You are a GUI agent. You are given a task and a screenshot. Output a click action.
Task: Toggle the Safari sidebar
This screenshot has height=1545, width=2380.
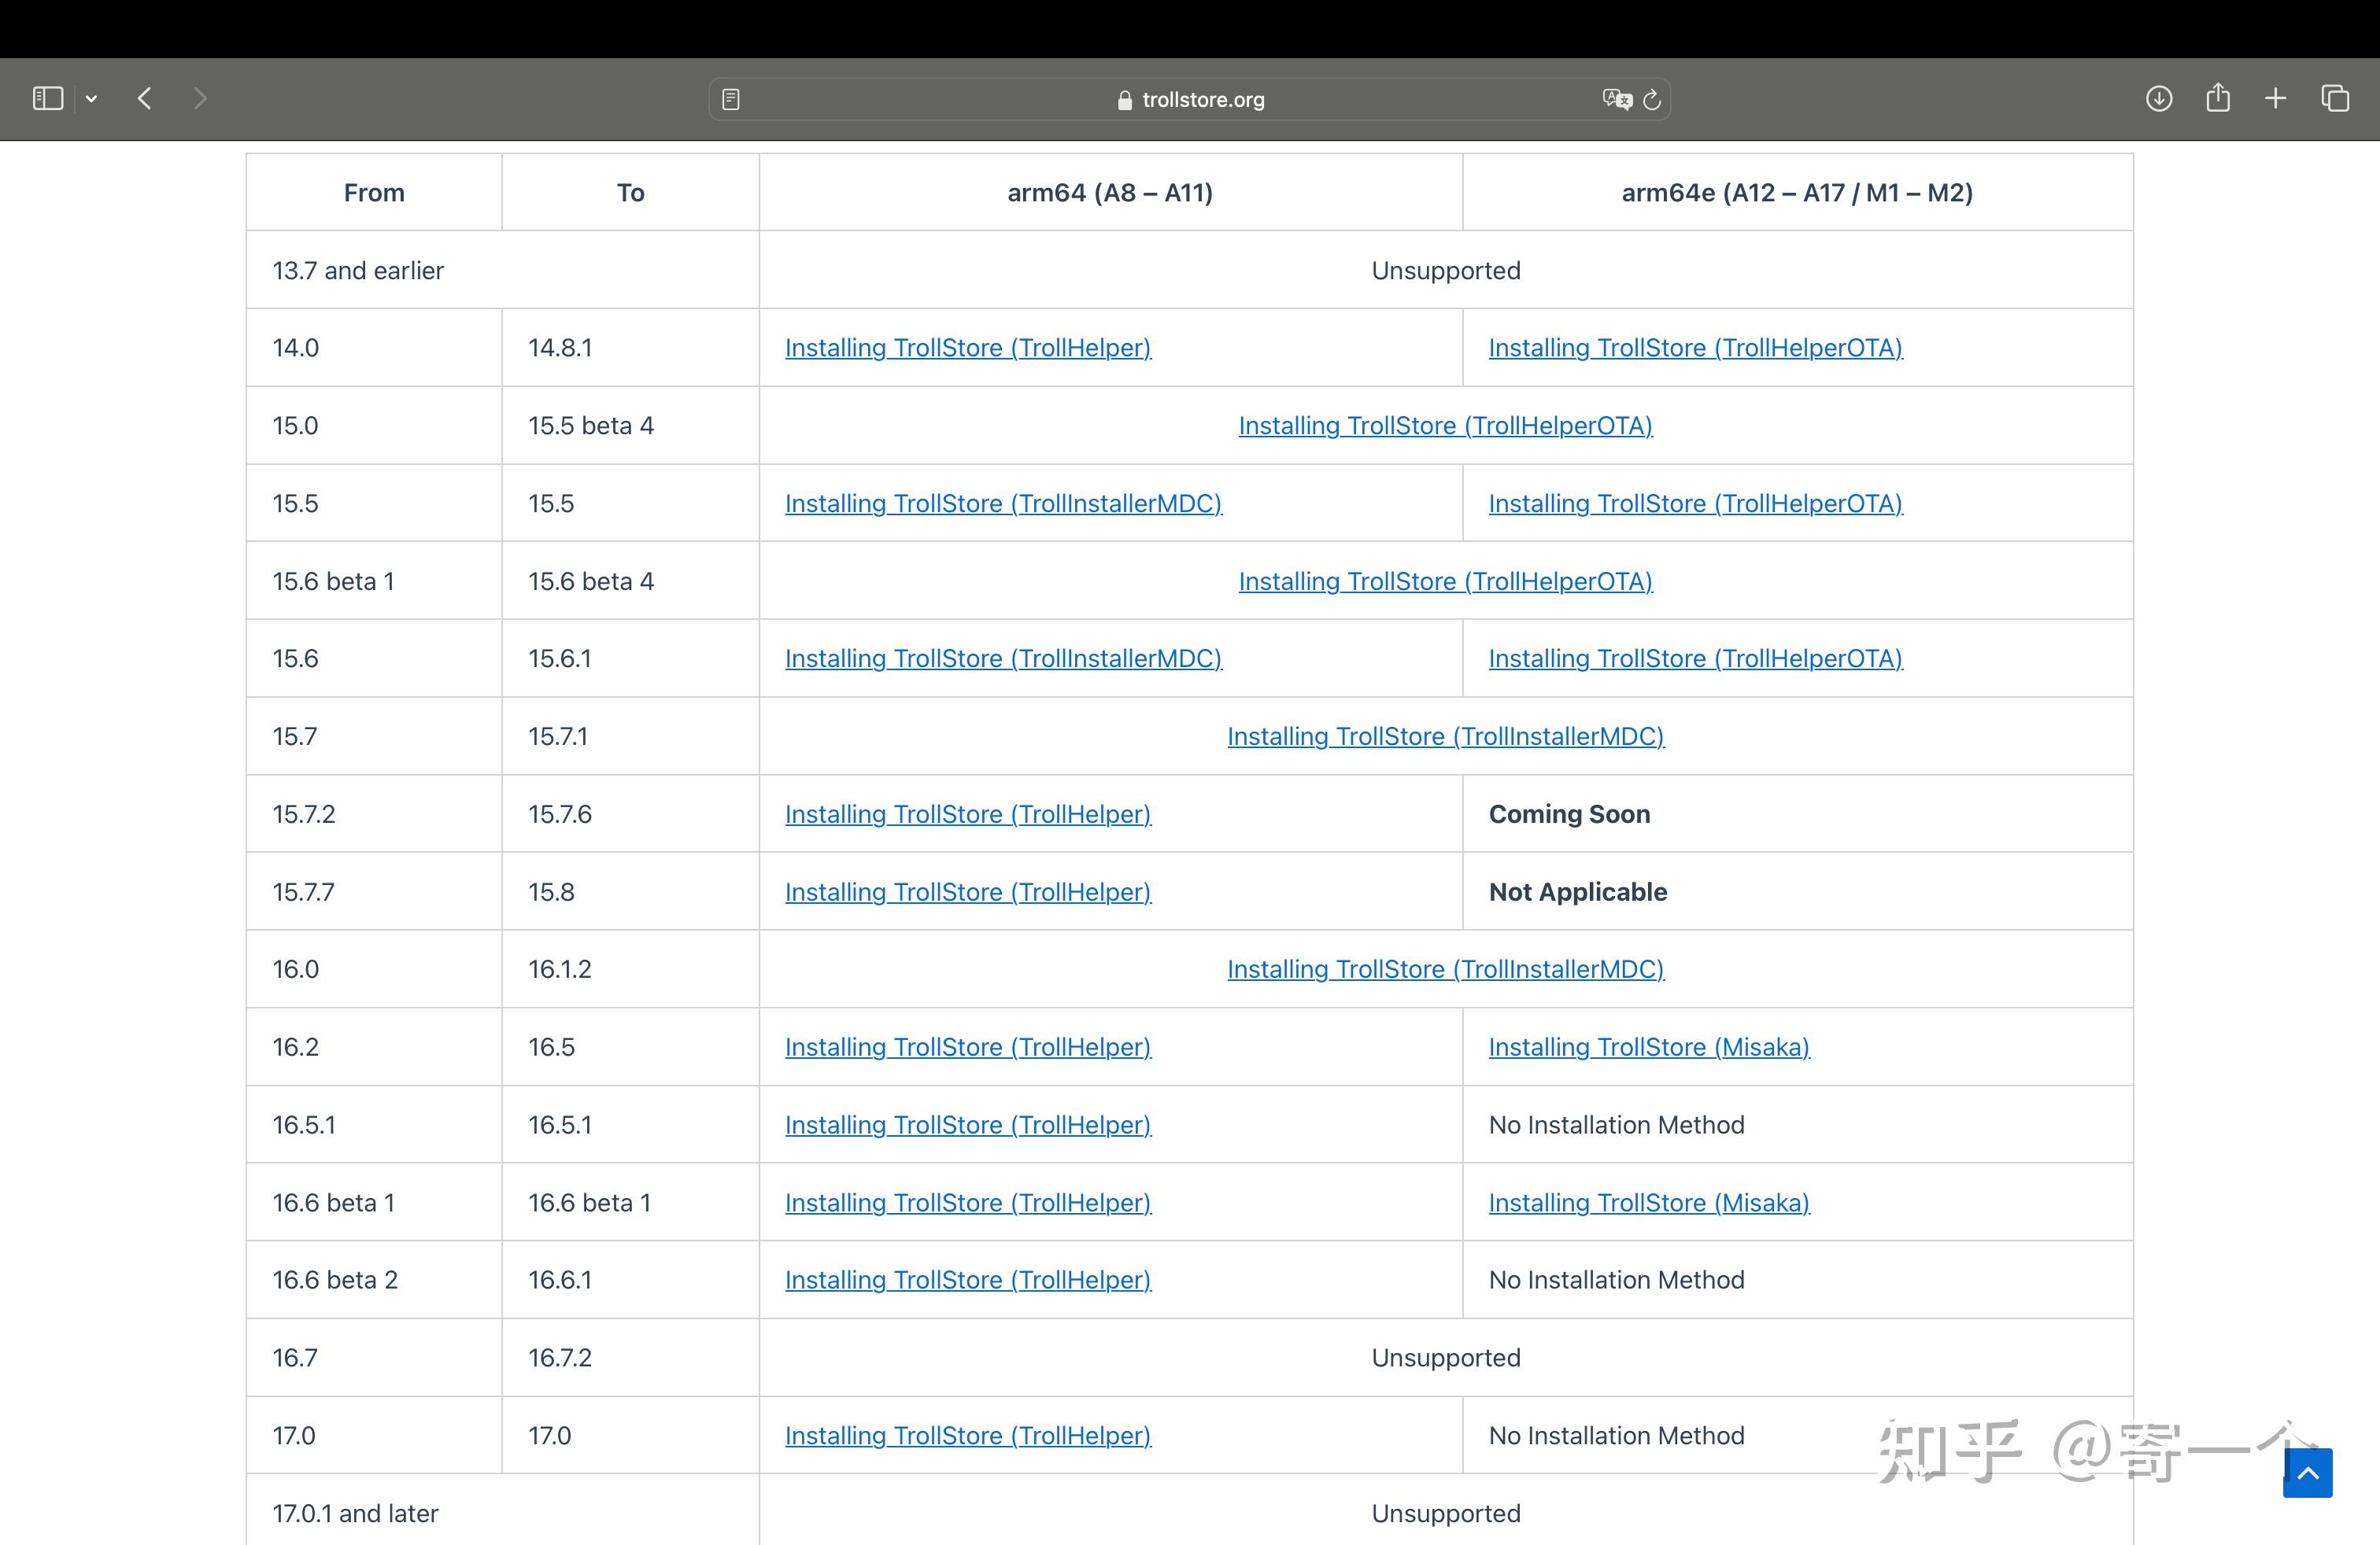pos(48,98)
